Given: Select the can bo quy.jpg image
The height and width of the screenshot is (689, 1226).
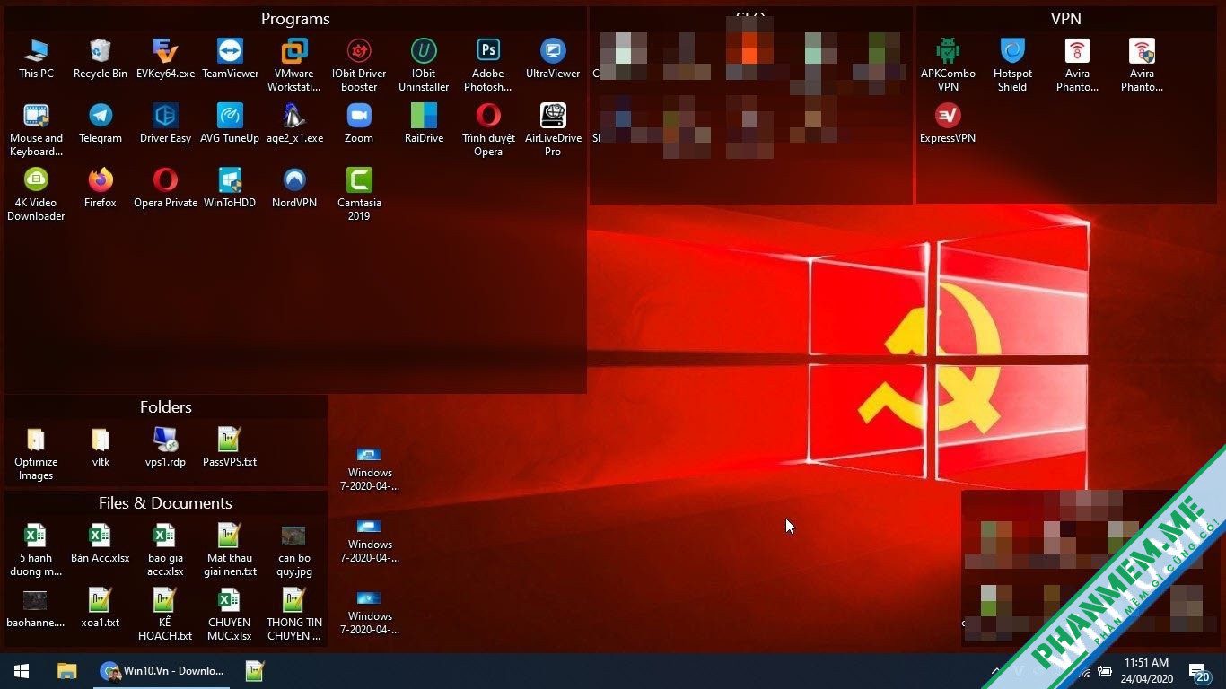Looking at the screenshot, I should (x=294, y=549).
